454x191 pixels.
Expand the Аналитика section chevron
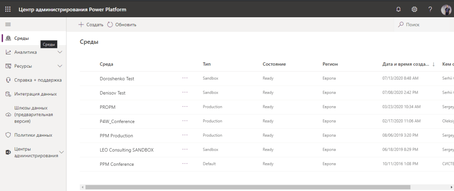click(x=61, y=52)
